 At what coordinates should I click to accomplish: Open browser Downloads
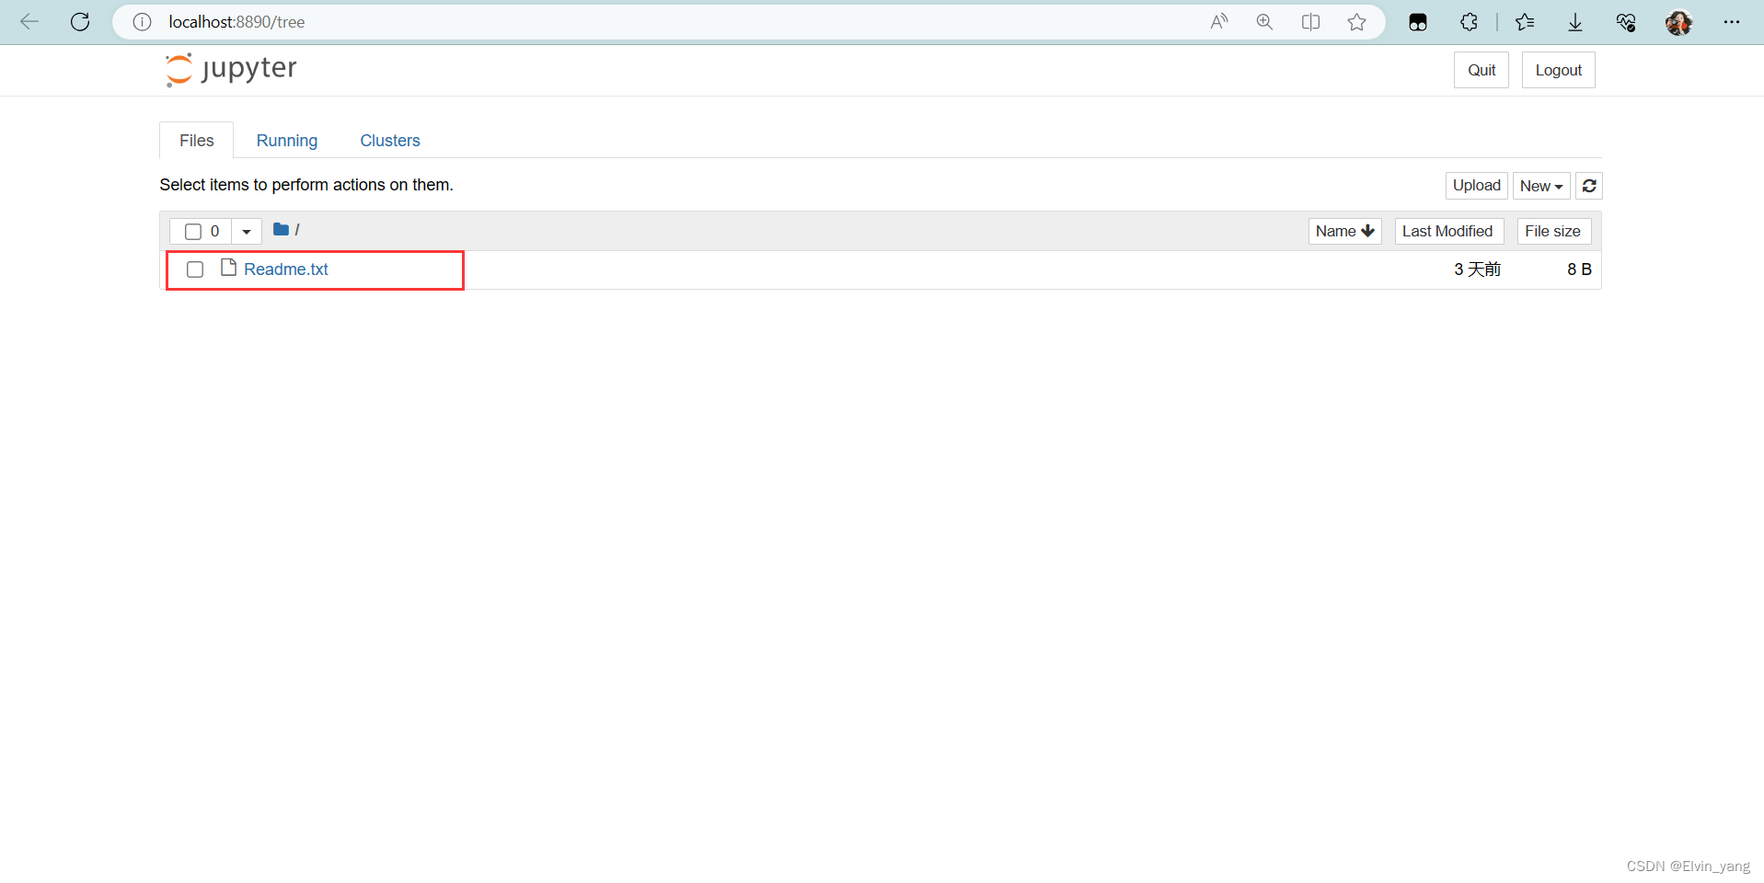click(x=1574, y=21)
